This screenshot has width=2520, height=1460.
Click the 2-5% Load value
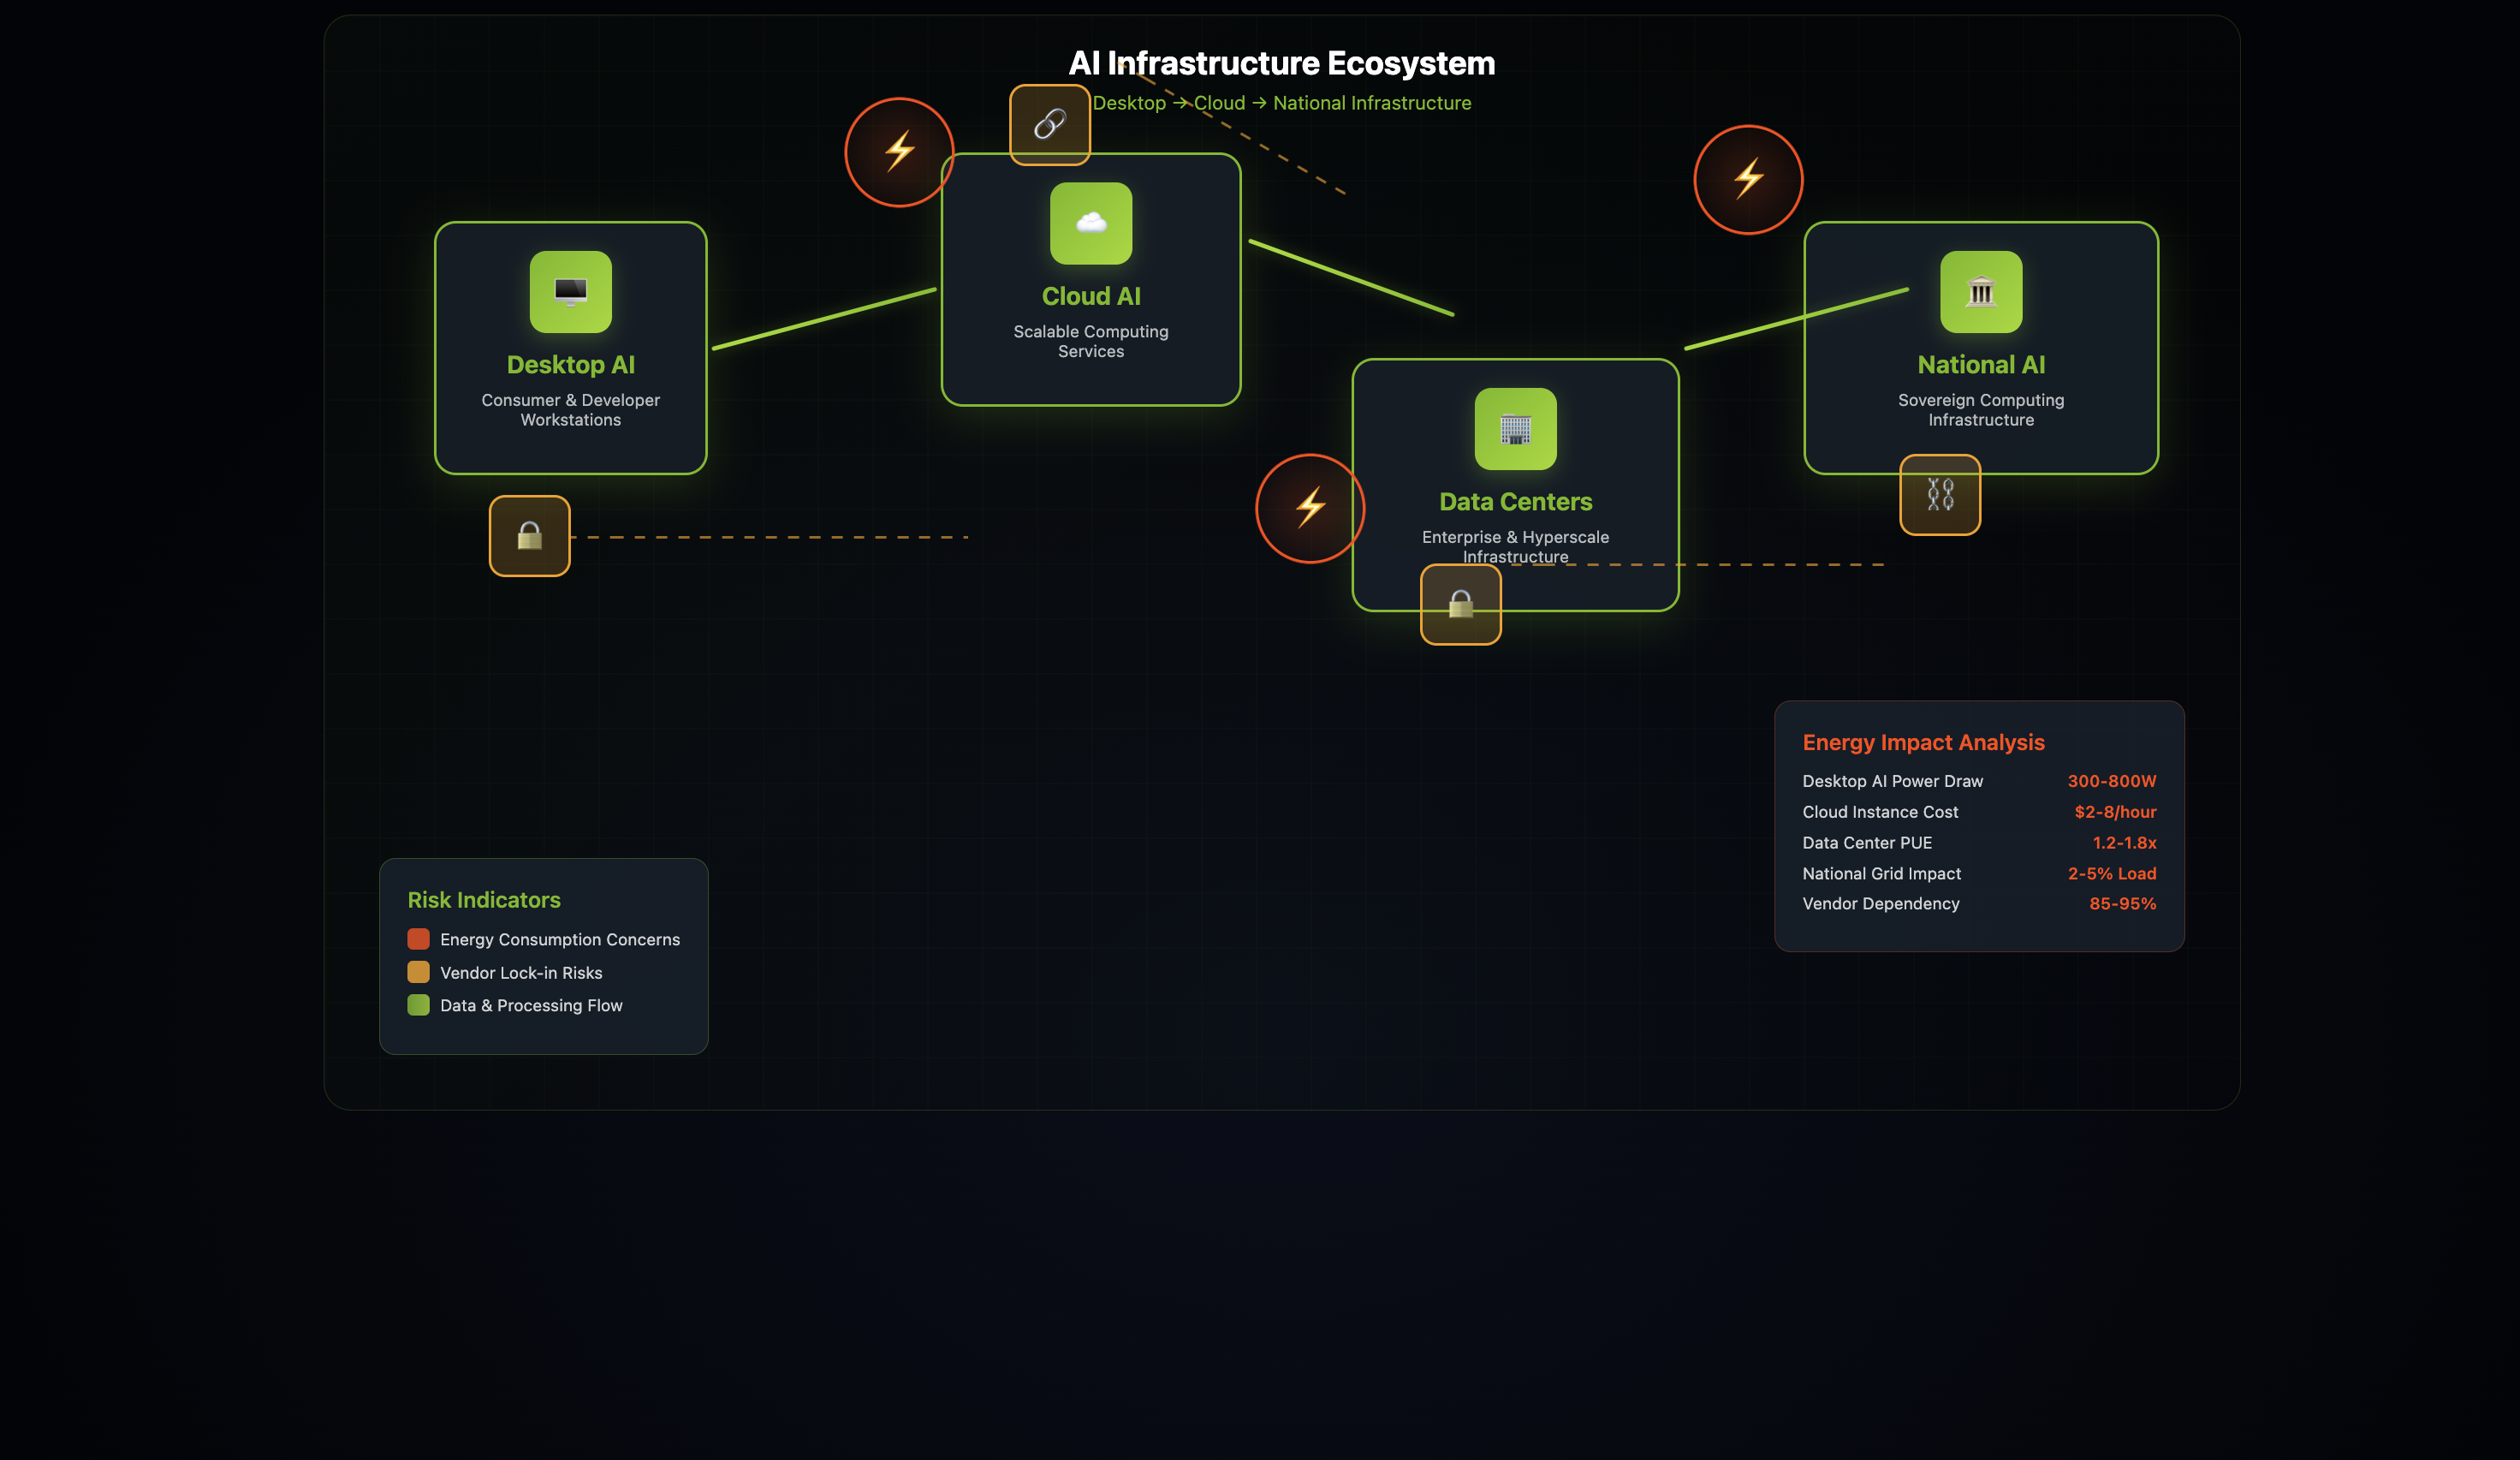[2111, 873]
